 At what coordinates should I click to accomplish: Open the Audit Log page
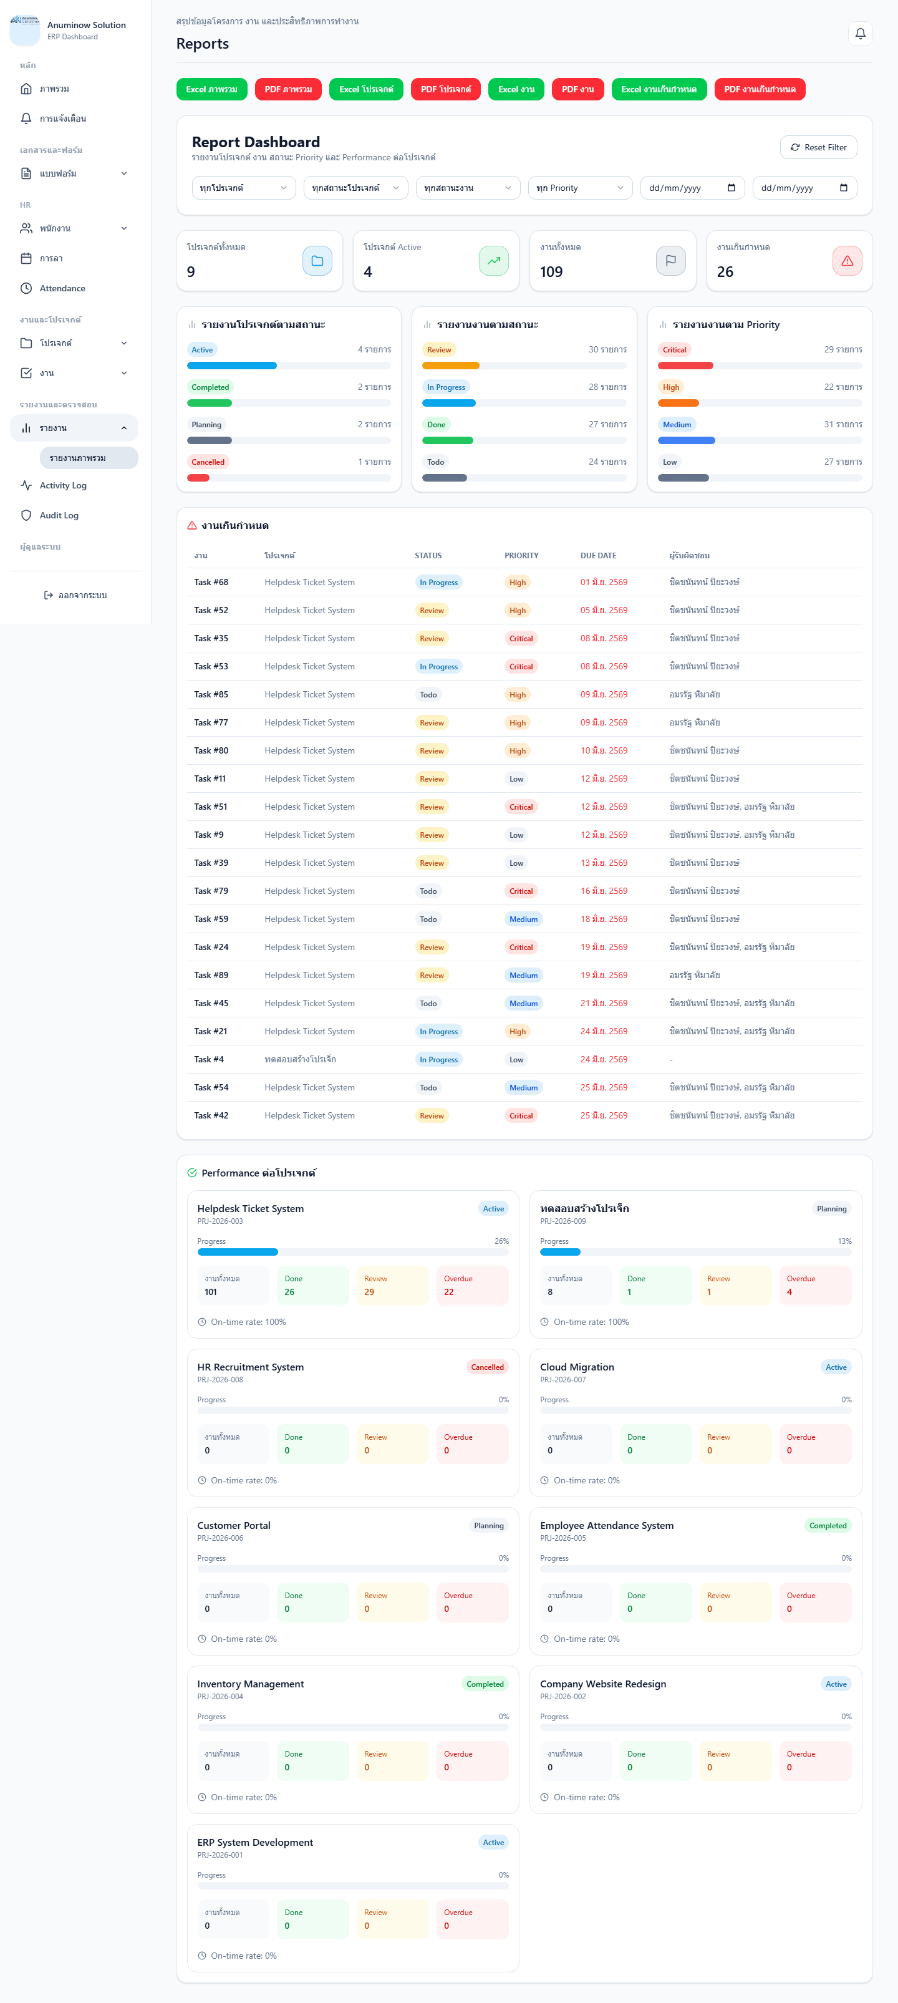[x=75, y=515]
